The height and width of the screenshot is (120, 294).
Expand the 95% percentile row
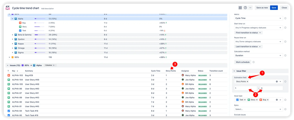(9, 57)
